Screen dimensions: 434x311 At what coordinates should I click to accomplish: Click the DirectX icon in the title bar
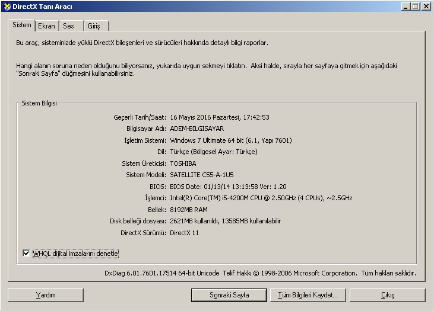(7, 7)
